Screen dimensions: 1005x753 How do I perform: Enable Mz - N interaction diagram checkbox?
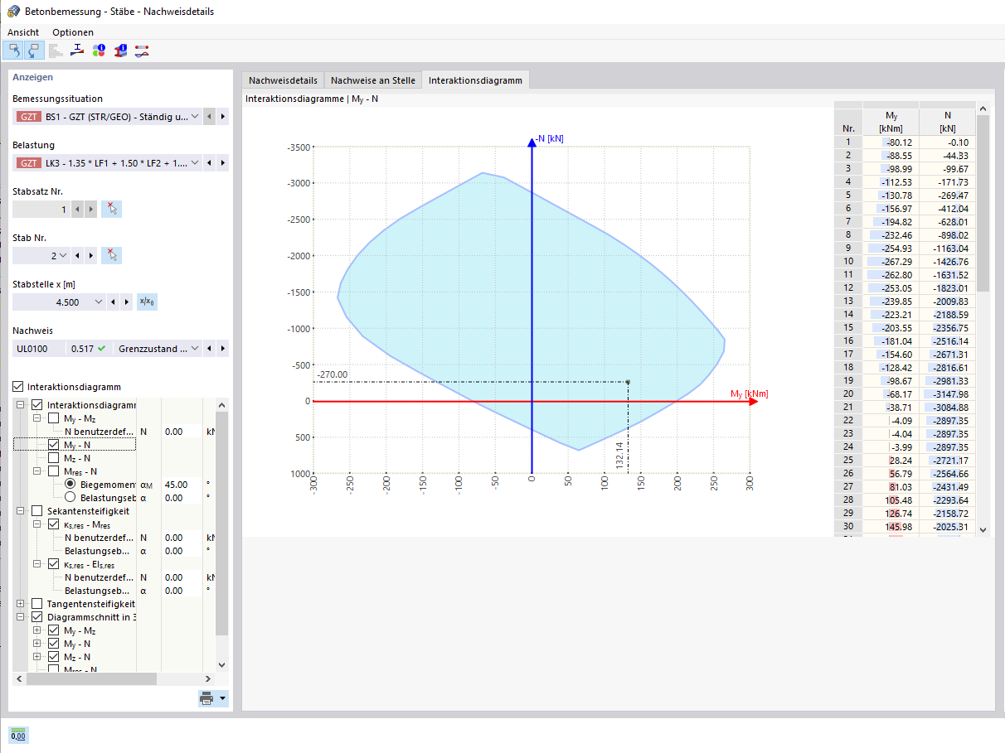(x=54, y=458)
